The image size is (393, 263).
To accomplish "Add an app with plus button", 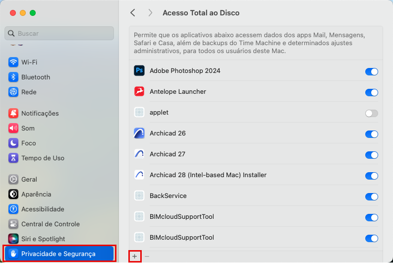I will pyautogui.click(x=135, y=256).
